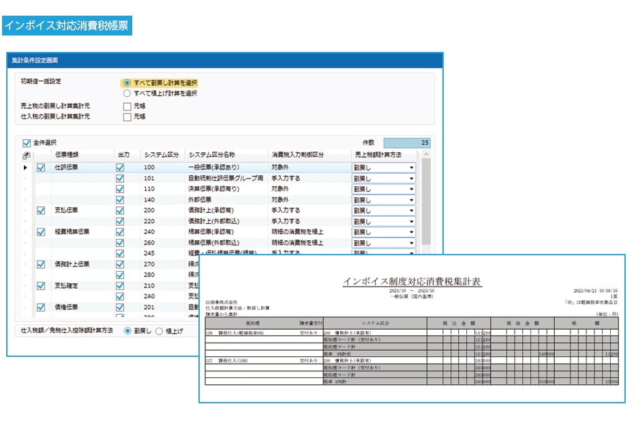Click cell text 外部伝票
Image resolution: width=634 pixels, height=430 pixels.
[x=199, y=200]
